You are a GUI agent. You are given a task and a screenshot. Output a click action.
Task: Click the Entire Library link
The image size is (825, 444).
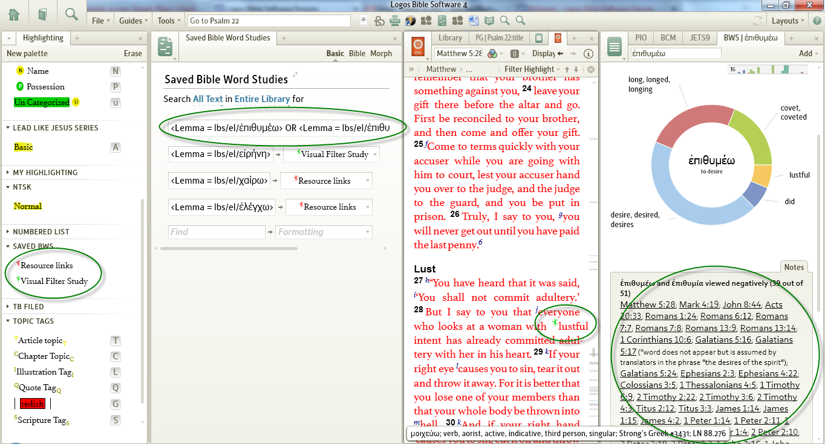262,99
